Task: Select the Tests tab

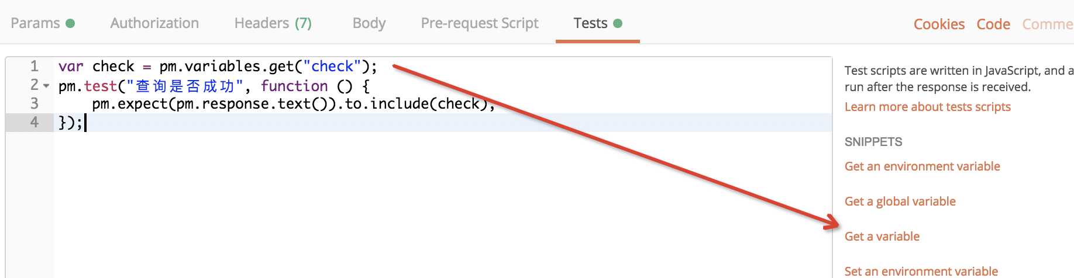Action: [597, 23]
